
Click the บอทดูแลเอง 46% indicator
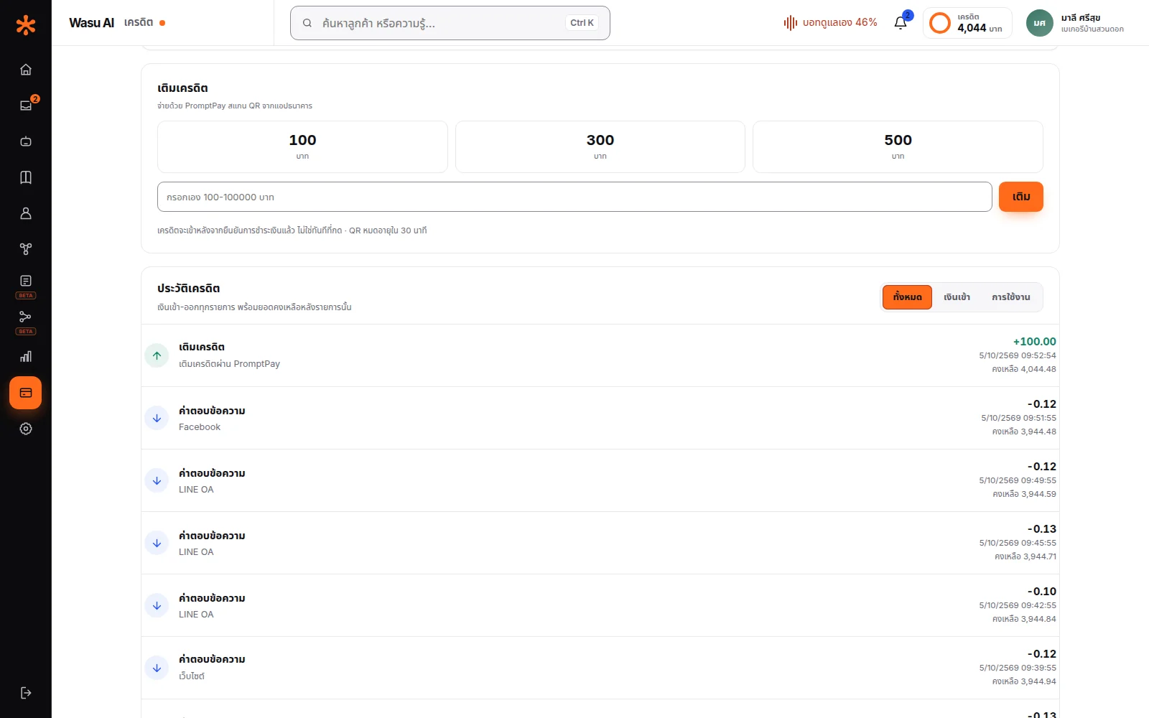click(x=830, y=23)
